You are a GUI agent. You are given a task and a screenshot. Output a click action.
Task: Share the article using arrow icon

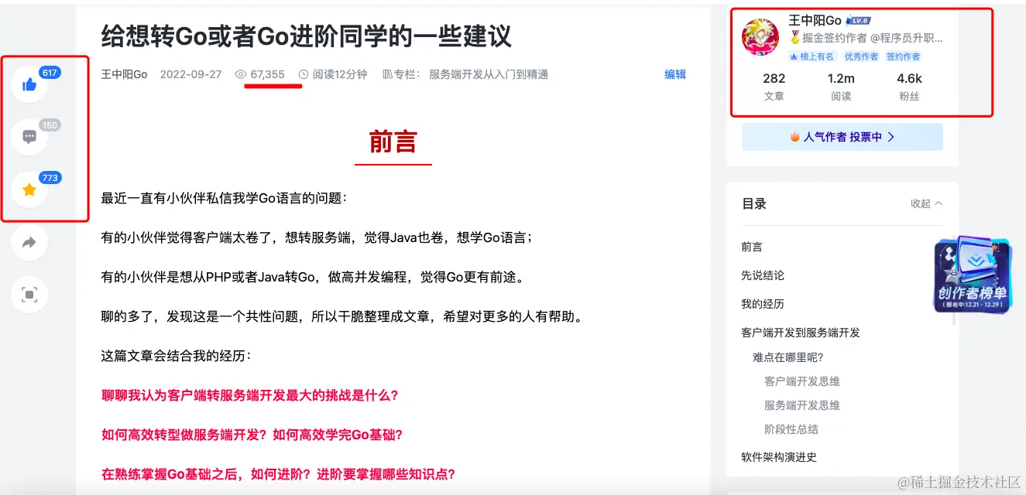pos(29,242)
